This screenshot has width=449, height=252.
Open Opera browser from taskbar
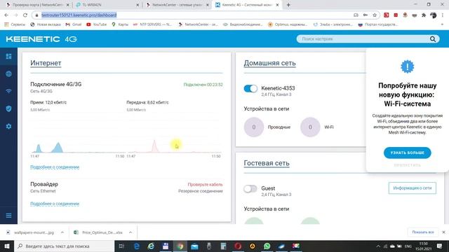point(238,246)
